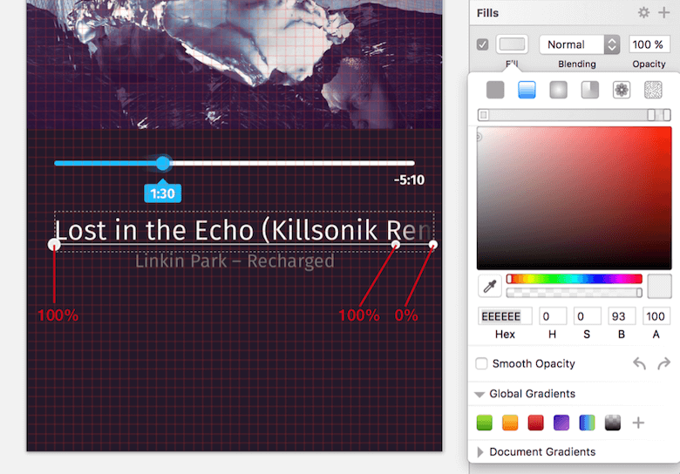This screenshot has width=680, height=474.
Task: Apply the purple global gradient preset
Action: (x=561, y=423)
